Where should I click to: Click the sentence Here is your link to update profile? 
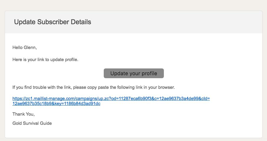click(x=45, y=60)
